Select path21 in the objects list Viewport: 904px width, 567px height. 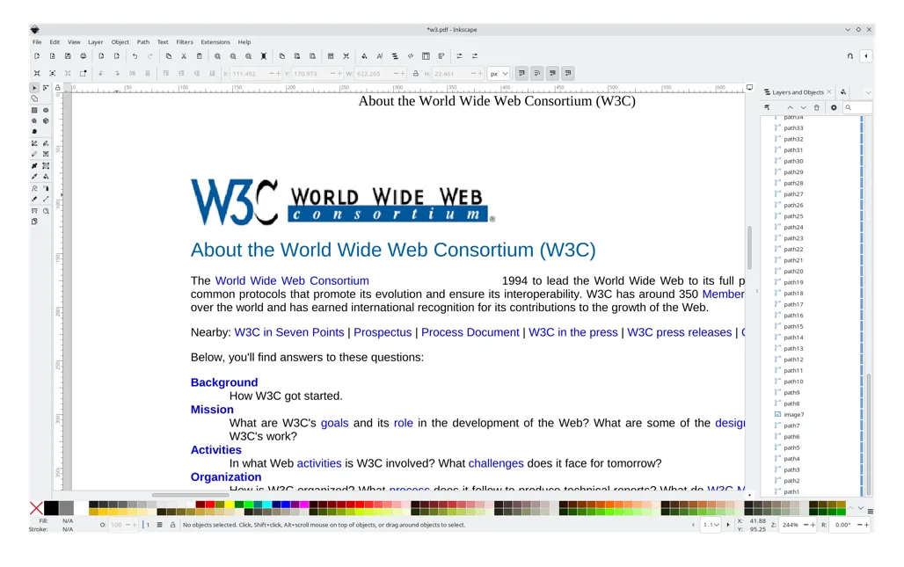pyautogui.click(x=793, y=260)
